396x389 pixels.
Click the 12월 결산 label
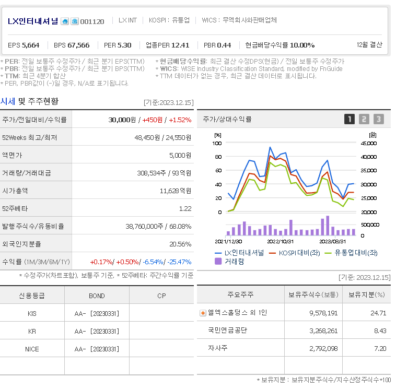[x=369, y=45]
